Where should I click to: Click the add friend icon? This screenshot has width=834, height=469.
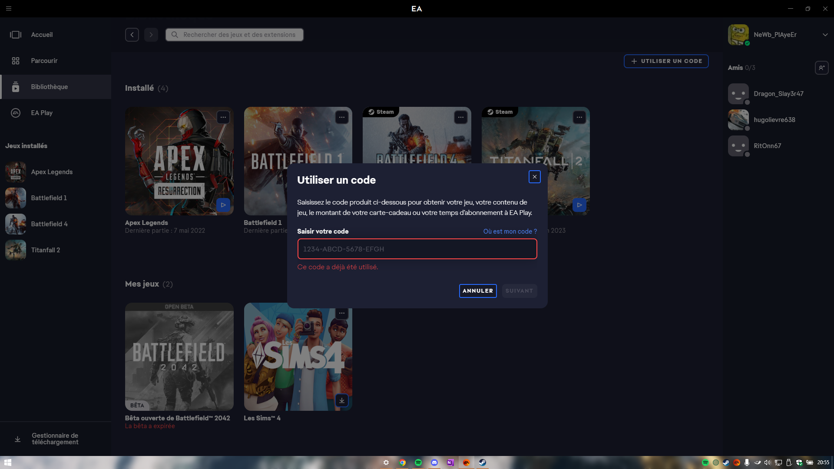point(821,68)
